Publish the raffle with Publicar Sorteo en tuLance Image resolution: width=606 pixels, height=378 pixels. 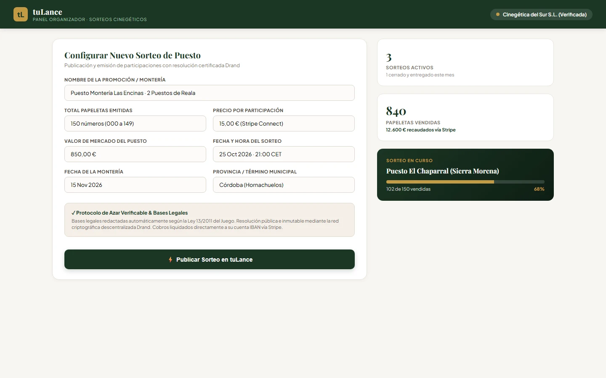pos(210,260)
